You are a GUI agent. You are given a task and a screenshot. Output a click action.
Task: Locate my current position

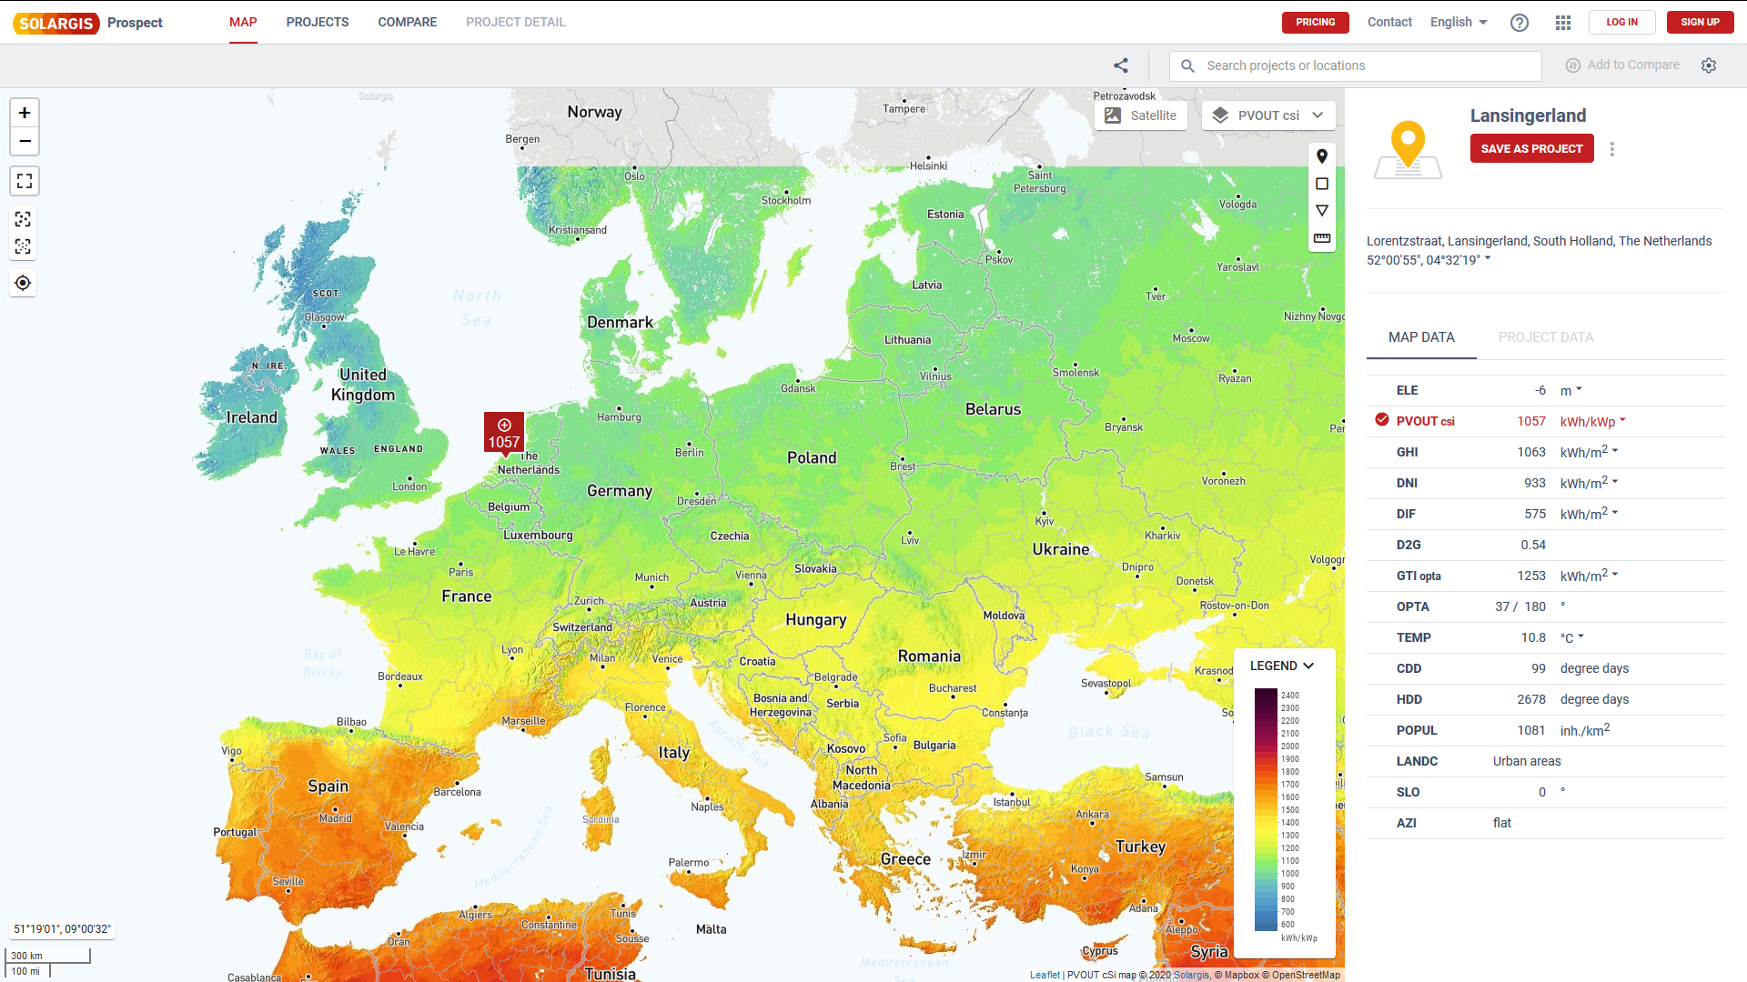(x=24, y=283)
